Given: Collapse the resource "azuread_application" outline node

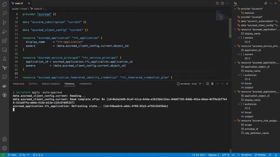Looking at the screenshot, I should (235, 30).
